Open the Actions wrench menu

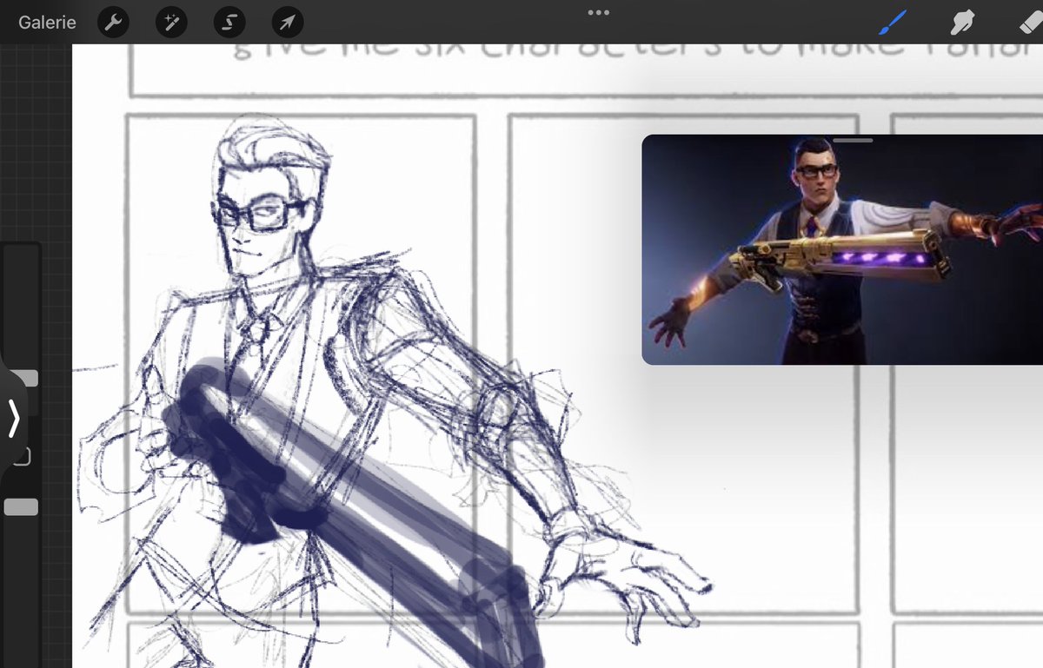click(113, 23)
